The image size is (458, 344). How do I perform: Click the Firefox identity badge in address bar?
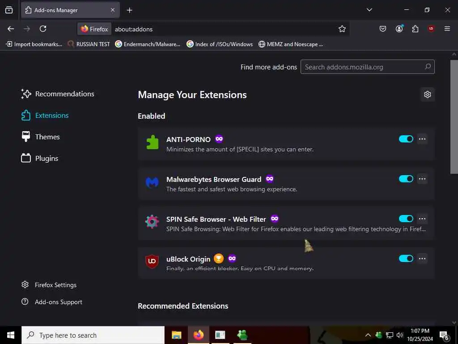[x=94, y=29]
